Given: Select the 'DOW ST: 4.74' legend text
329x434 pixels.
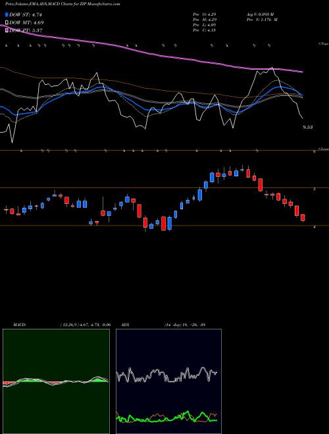Looking at the screenshot, I should tap(26, 14).
